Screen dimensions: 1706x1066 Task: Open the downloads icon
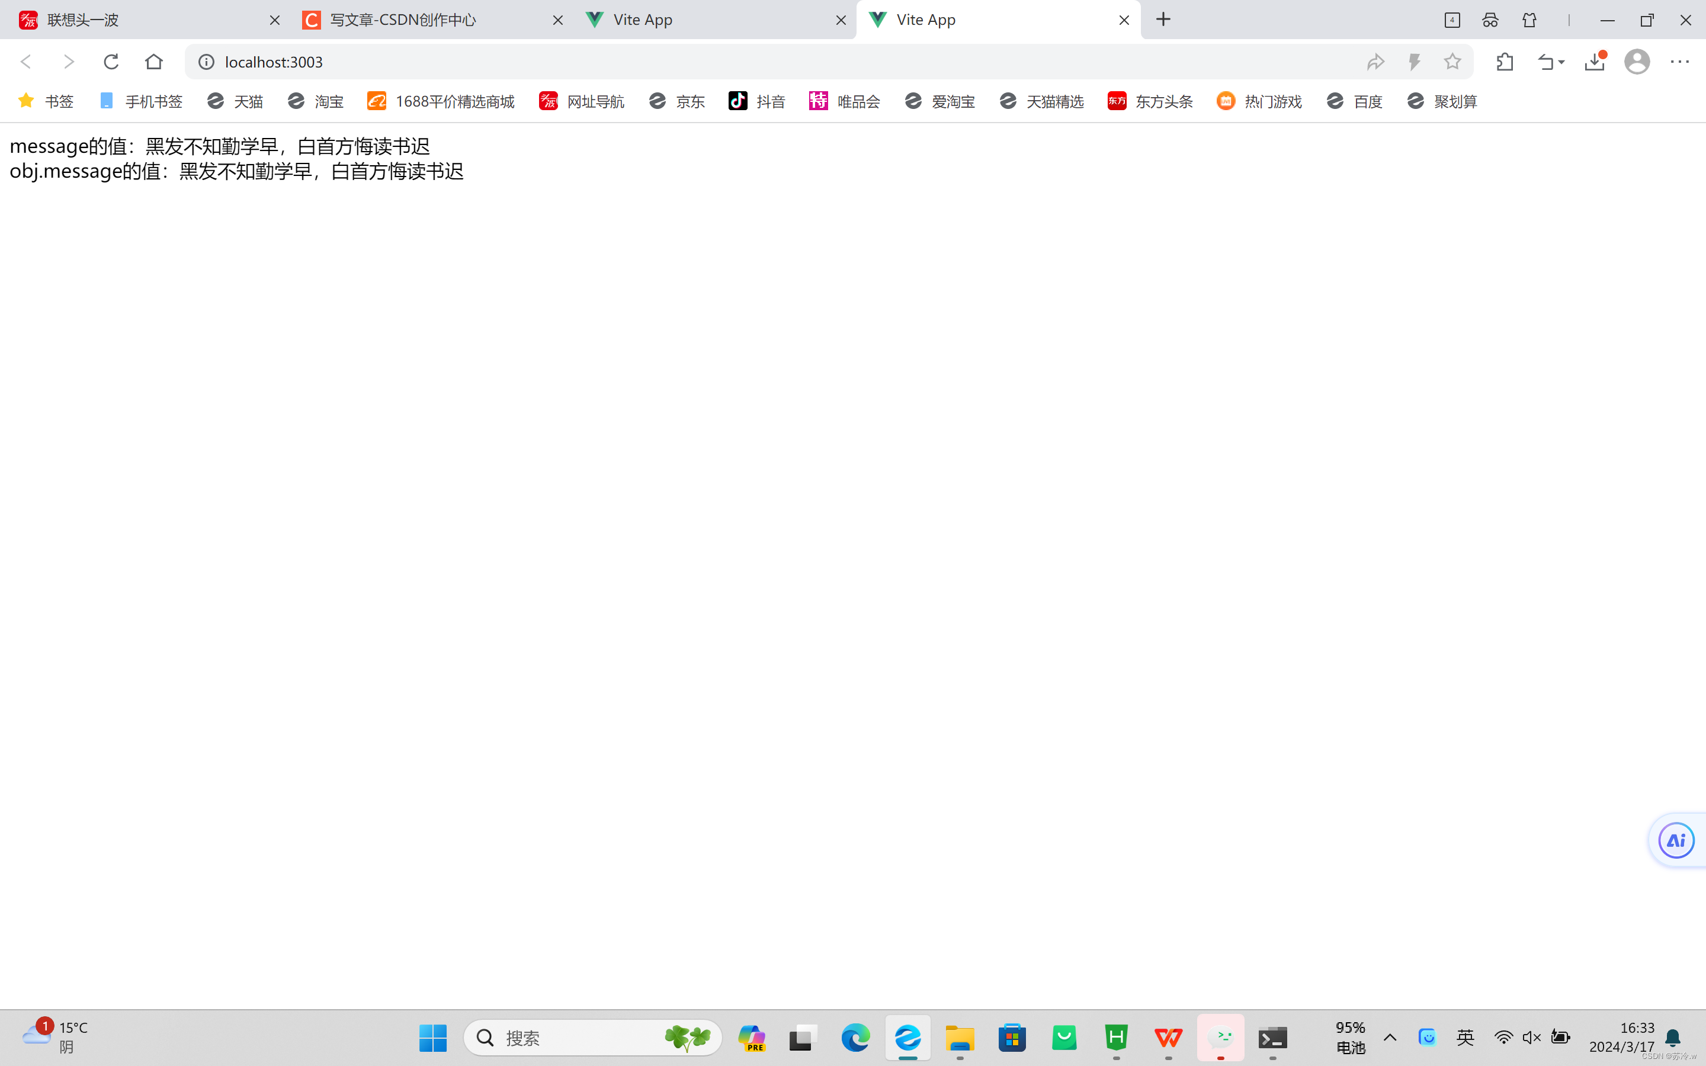[1595, 62]
